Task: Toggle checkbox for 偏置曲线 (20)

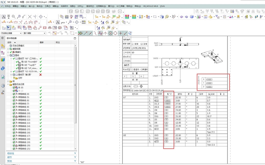Action: coord(14,146)
